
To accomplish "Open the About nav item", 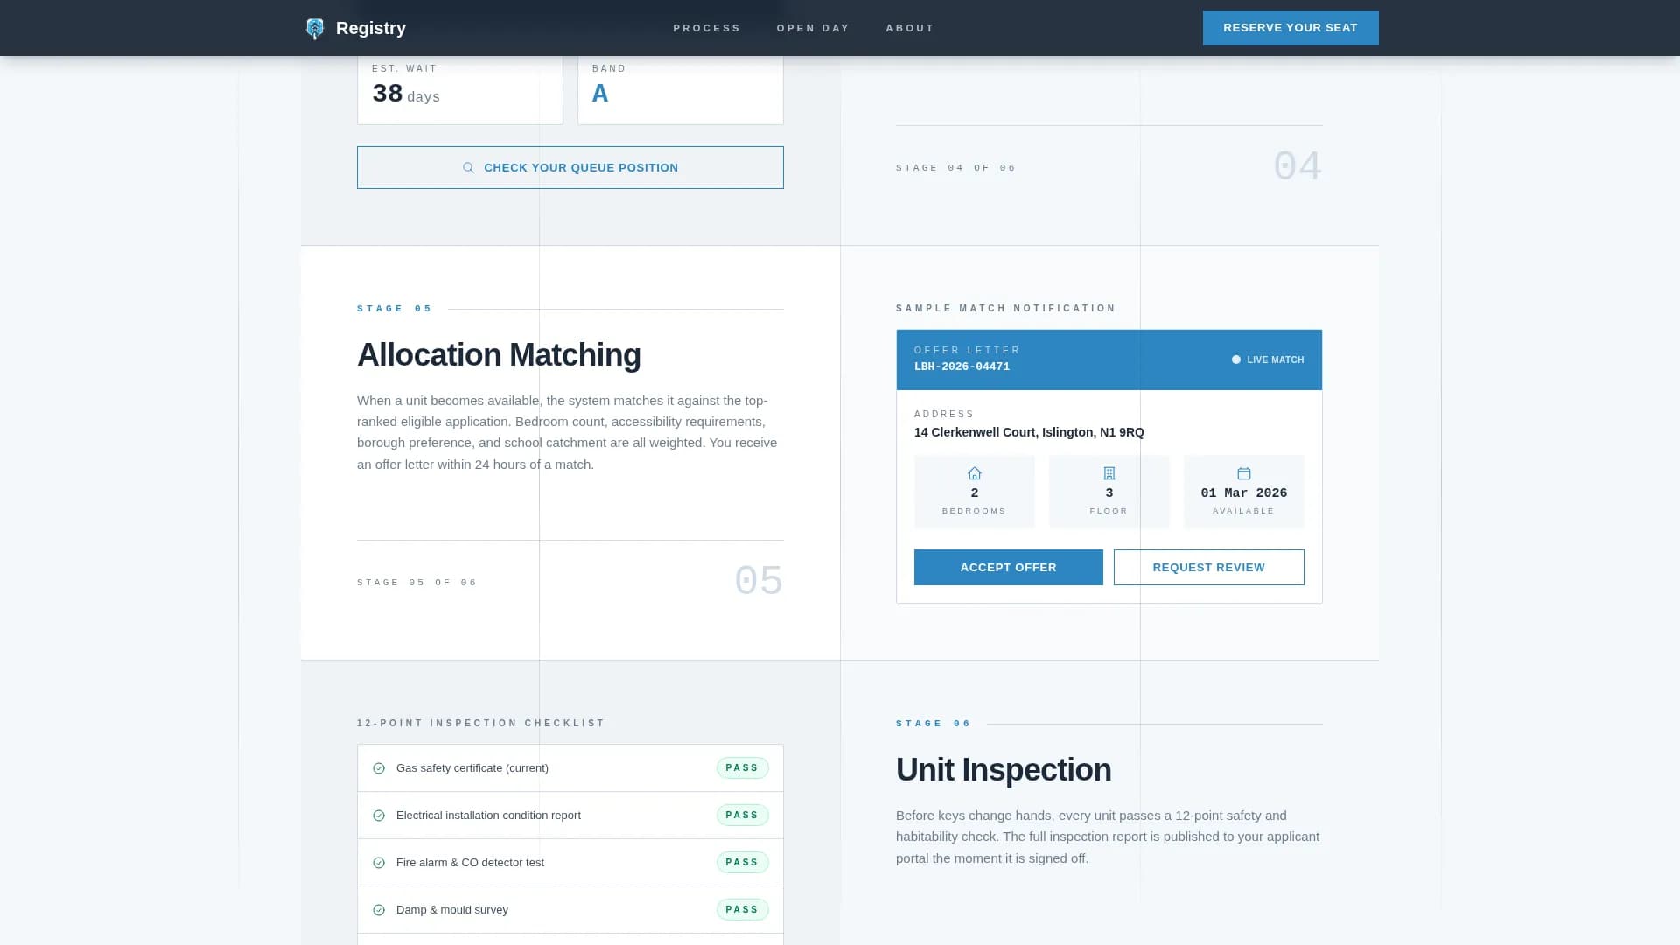I will click(910, 28).
